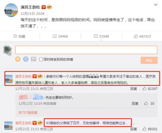Image resolution: width=162 pixels, height=133 pixels.
Task: Enable 同时转发到我的微博 checkbox
Action: coord(41,59)
